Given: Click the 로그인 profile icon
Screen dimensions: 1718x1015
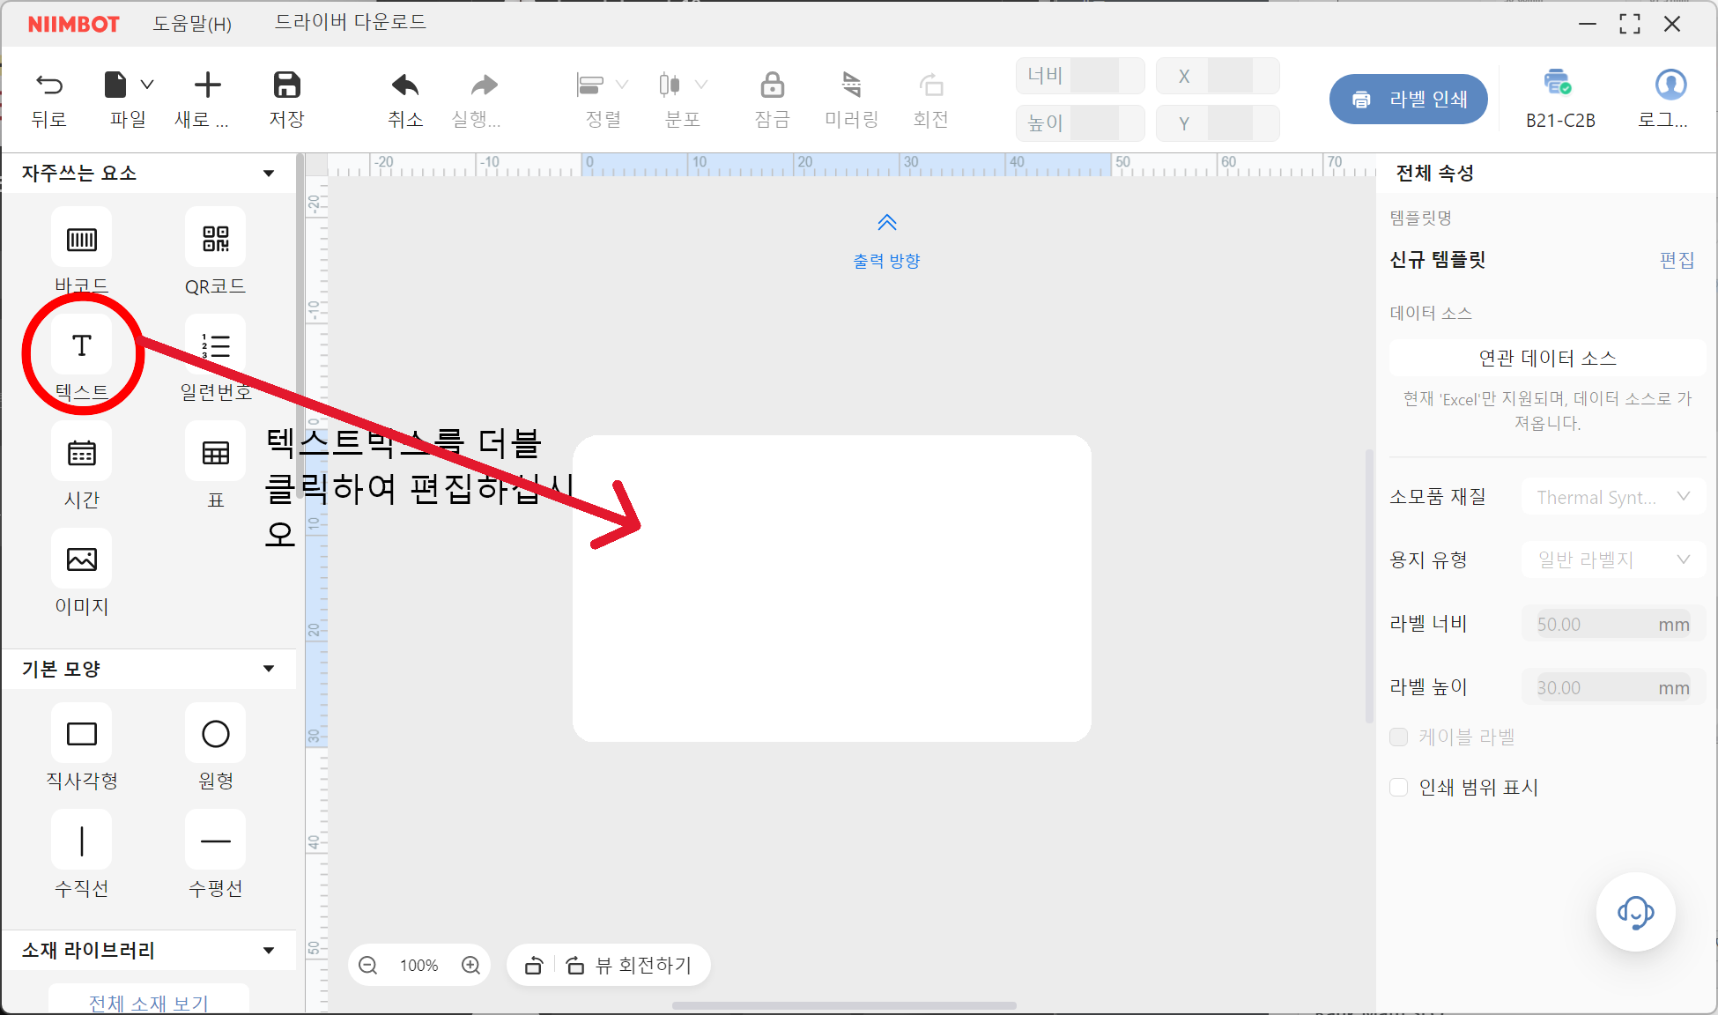Looking at the screenshot, I should tap(1670, 85).
